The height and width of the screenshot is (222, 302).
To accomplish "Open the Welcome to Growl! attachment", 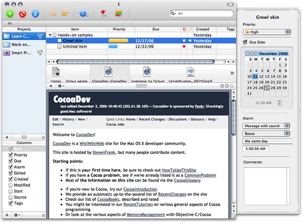I will click(x=147, y=71).
